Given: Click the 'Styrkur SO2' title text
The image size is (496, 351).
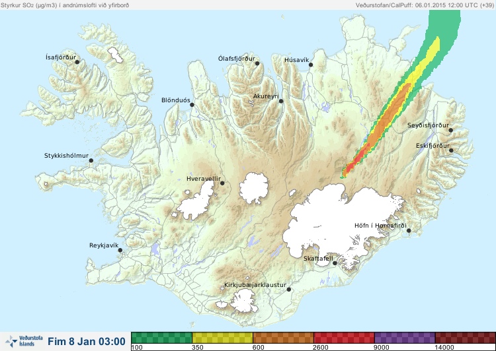Looking at the screenshot, I should tap(65, 5).
